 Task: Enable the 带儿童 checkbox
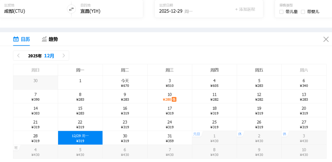282,12
